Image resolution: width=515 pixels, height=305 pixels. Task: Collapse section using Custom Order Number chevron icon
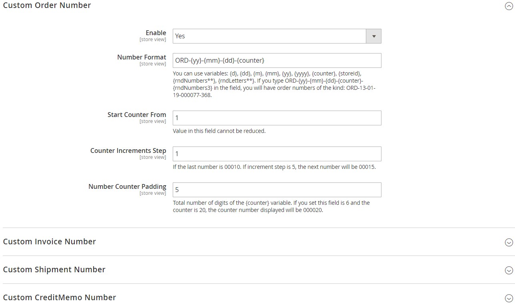click(x=509, y=6)
